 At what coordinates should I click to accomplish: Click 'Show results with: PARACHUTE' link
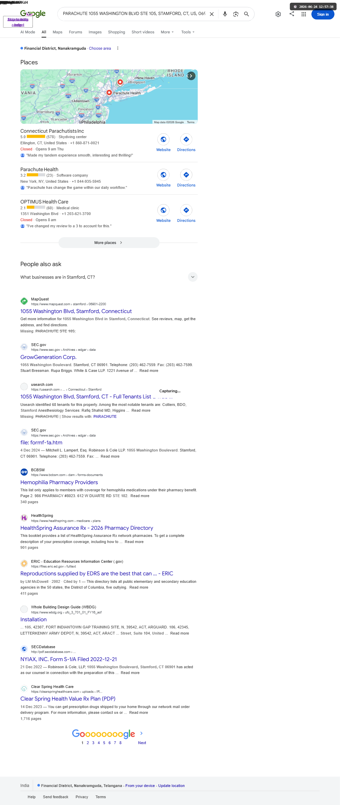(x=105, y=416)
